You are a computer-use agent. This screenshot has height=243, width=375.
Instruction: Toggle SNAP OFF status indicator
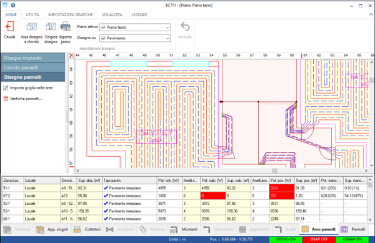click(x=319, y=239)
